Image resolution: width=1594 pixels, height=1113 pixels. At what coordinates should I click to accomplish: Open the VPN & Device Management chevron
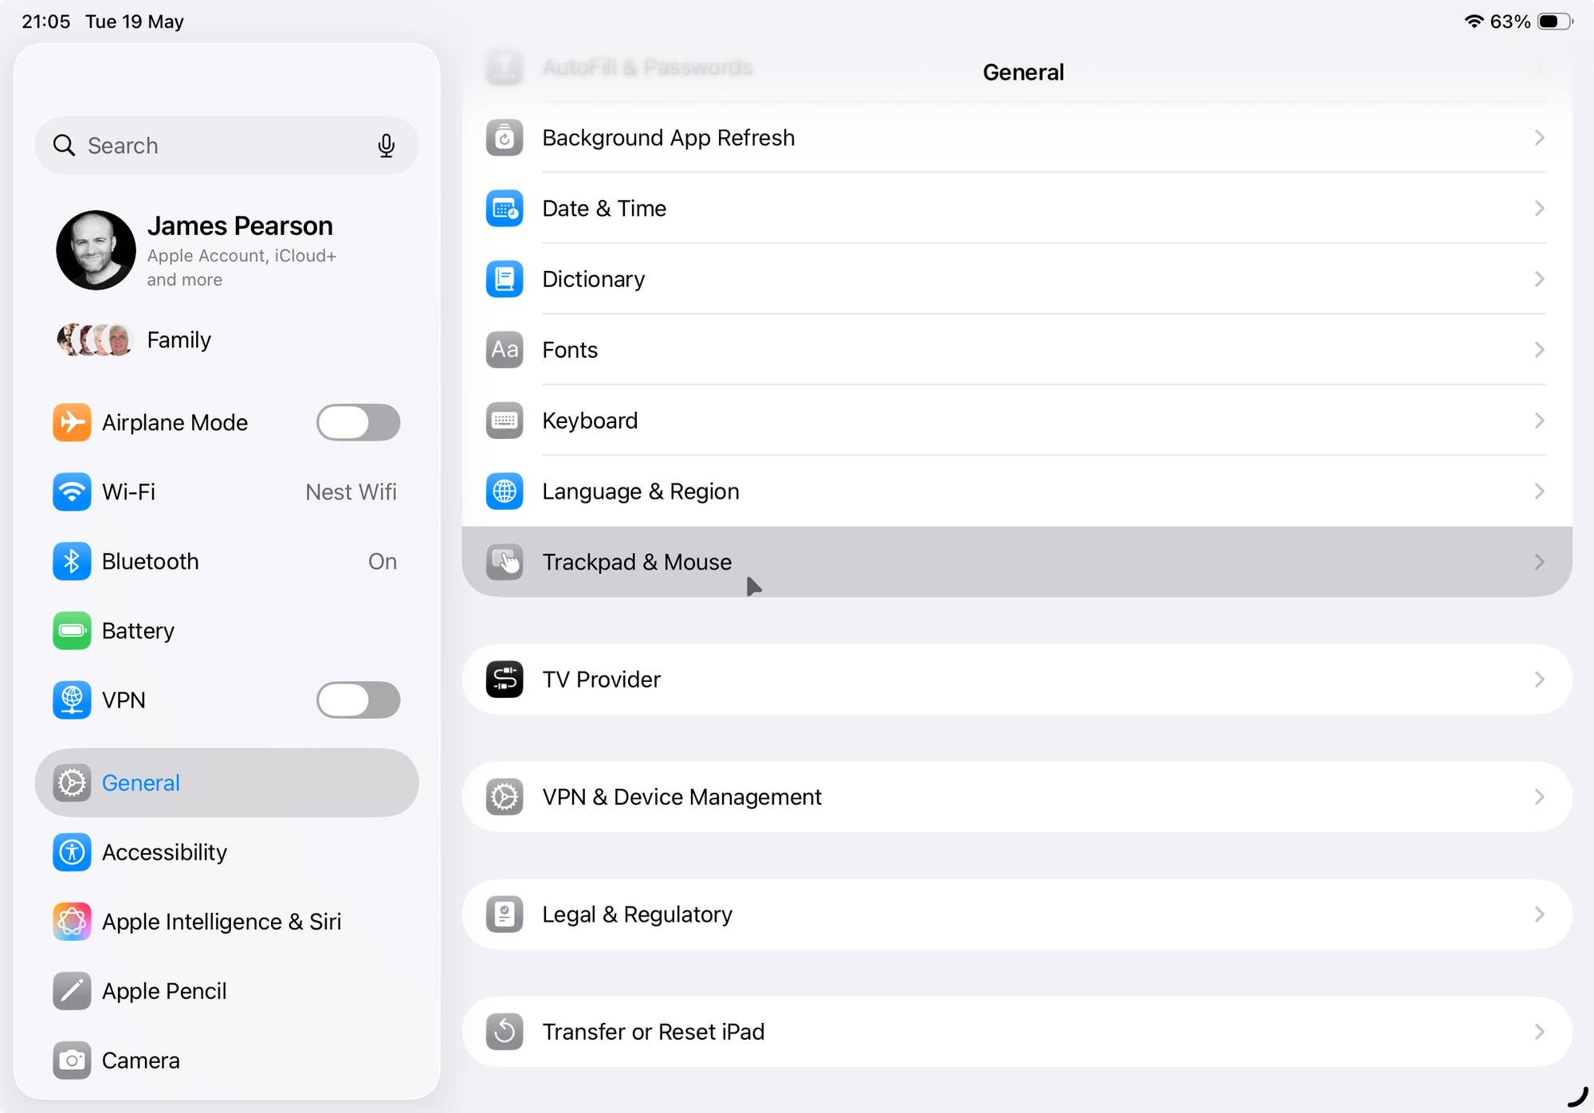pyautogui.click(x=1539, y=797)
